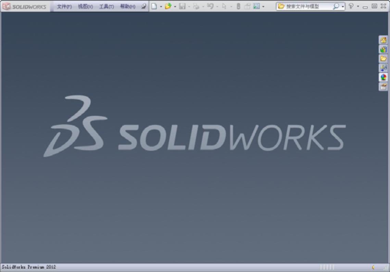Open the Design Library task pane tab
This screenshot has width=390, height=272.
click(x=383, y=49)
